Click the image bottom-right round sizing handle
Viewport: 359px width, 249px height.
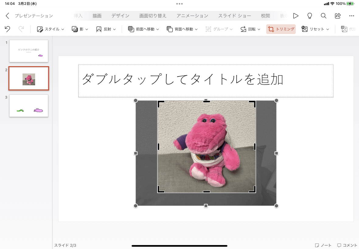click(276, 206)
